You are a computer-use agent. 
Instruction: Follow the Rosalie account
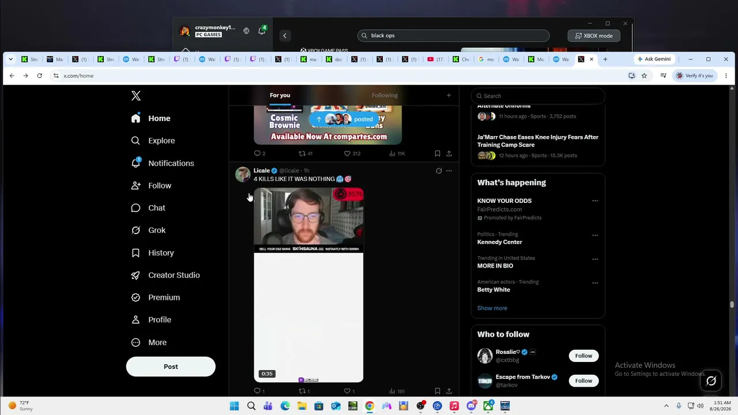pos(583,356)
